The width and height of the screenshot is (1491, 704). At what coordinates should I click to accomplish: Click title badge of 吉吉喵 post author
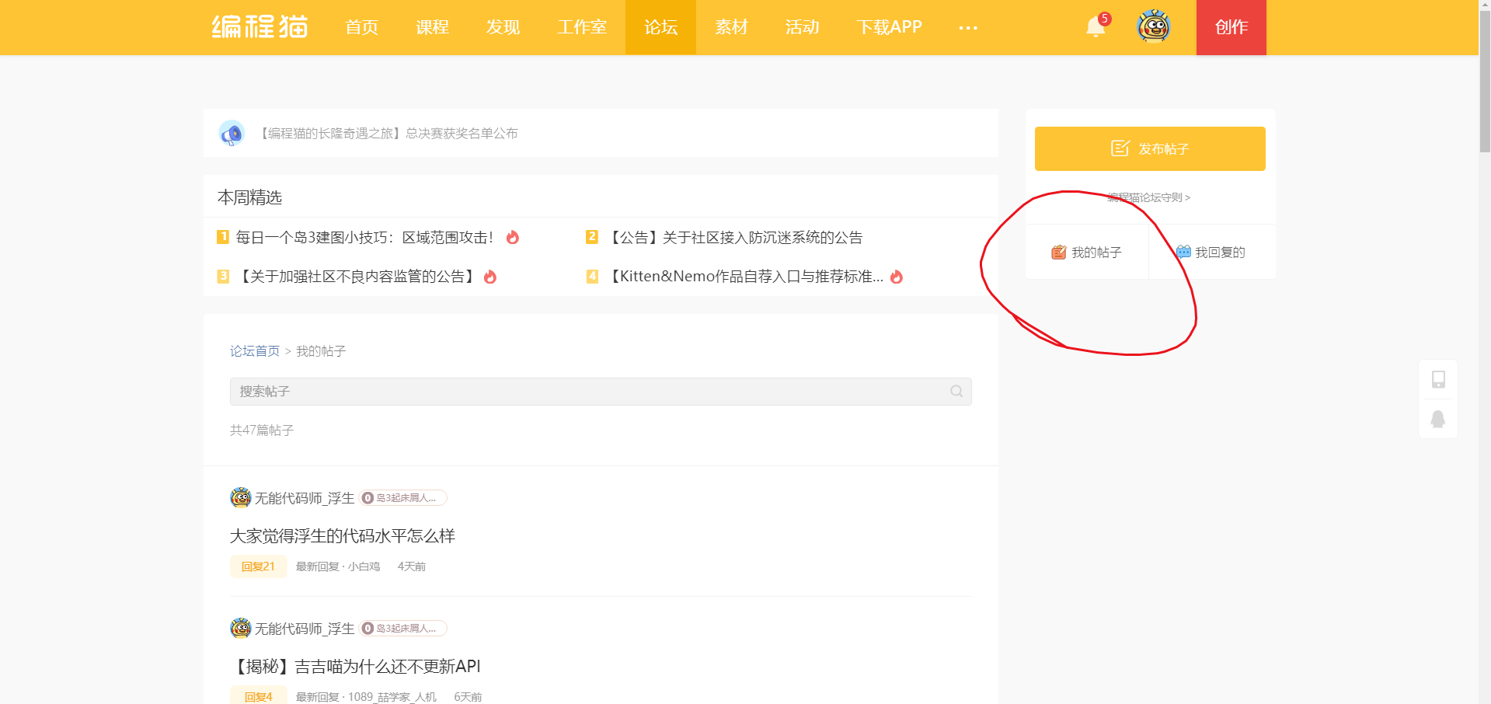[x=403, y=629]
